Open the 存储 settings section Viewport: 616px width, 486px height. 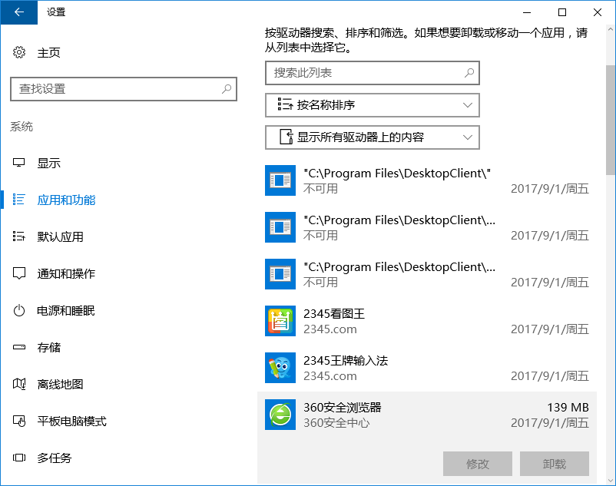click(x=49, y=348)
